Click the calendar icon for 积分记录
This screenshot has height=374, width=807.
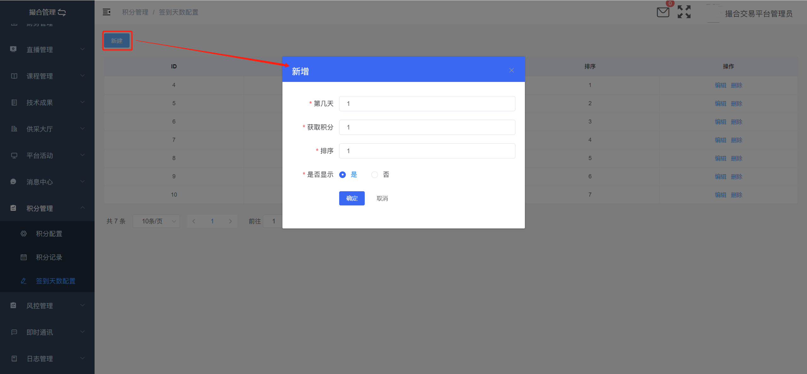(24, 257)
